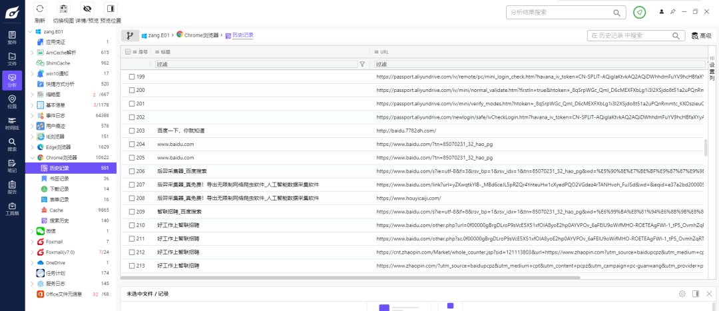Tick checkbox for row 208

tap(132, 198)
